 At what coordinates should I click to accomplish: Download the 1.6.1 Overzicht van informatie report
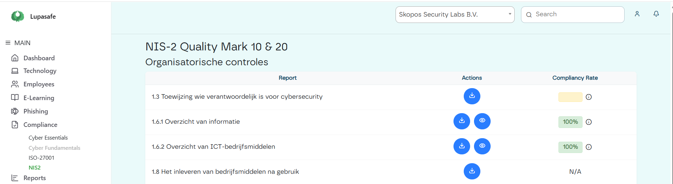pyautogui.click(x=462, y=121)
